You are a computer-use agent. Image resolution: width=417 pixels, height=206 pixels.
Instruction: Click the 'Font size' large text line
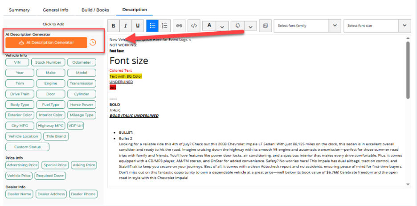tap(129, 61)
